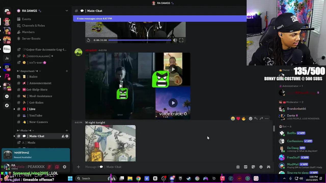Open Server Boosts

point(31,39)
